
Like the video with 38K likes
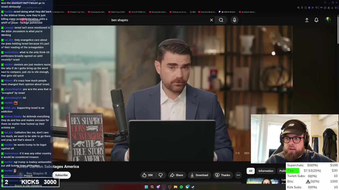(148, 175)
